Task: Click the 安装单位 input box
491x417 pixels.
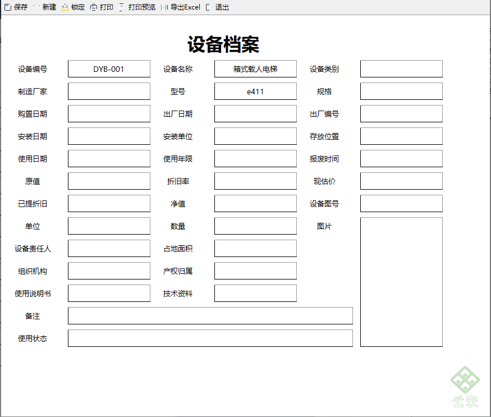Action: coord(255,136)
